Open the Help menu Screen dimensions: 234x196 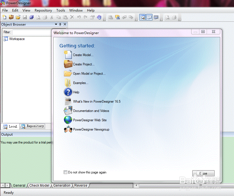[x=91, y=10]
